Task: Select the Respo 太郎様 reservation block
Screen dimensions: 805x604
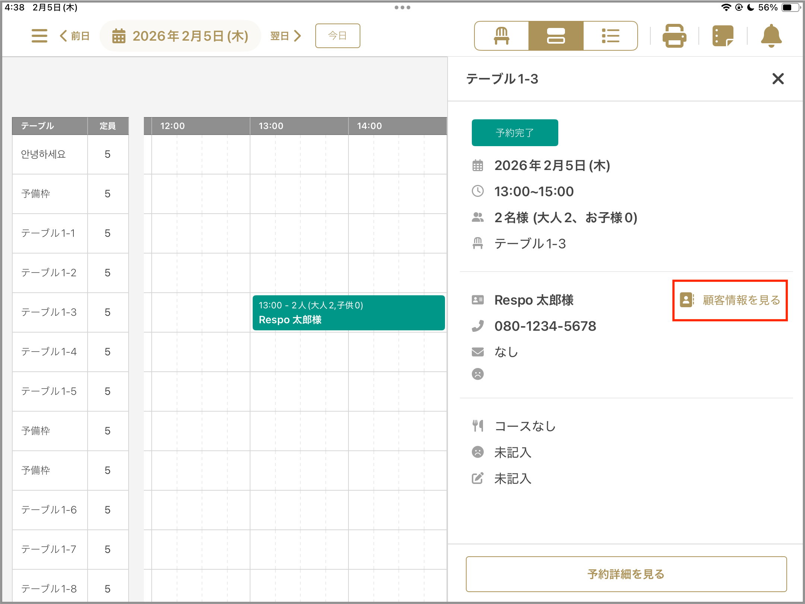Action: 348,313
